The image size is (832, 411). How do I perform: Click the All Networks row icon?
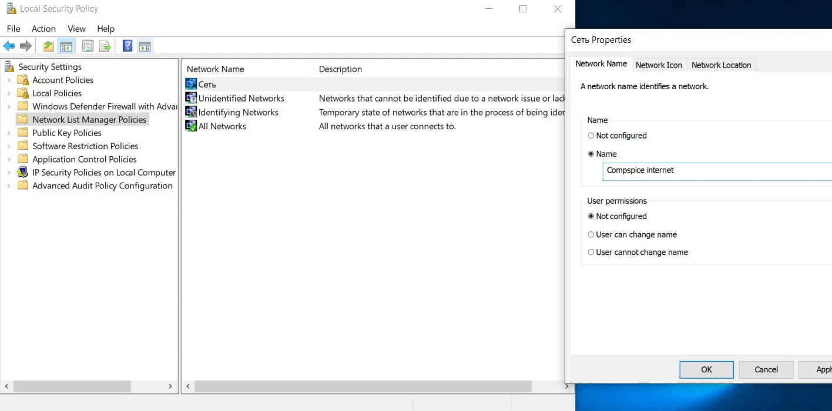[191, 126]
